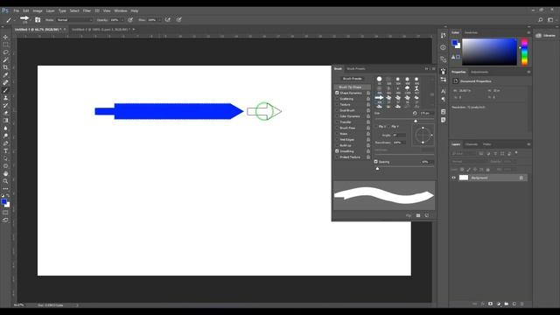Select the Gradient tool

click(x=5, y=121)
